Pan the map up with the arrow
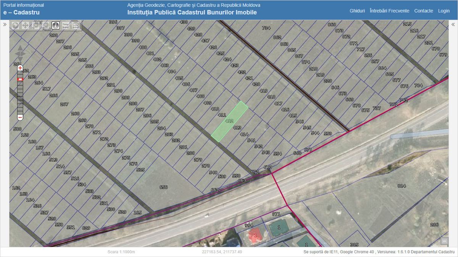458x257 pixels. point(20,48)
